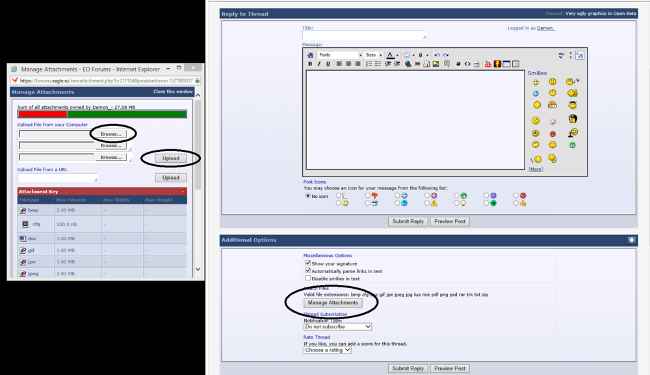Click Upload beside the URL field

[x=171, y=178]
